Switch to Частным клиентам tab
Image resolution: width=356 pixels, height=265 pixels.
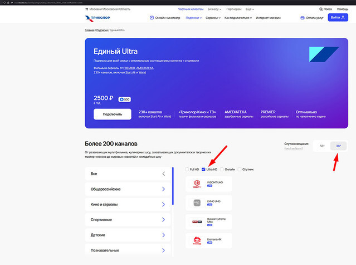point(190,9)
